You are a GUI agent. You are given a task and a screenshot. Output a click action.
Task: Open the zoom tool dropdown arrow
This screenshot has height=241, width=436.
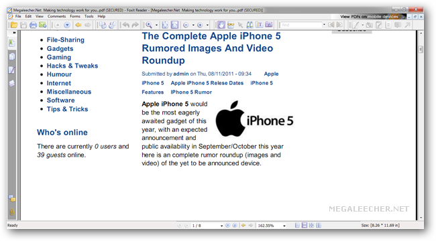point(156,25)
